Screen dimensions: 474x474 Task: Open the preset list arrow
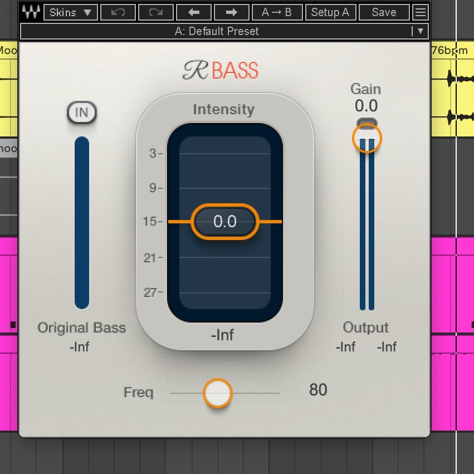(421, 31)
